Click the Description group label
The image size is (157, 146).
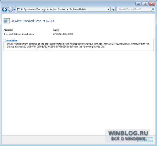point(11,41)
